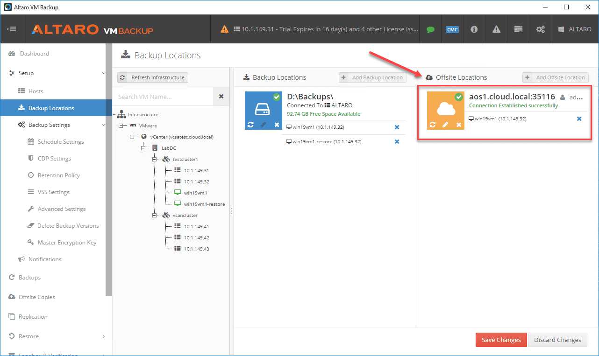Viewport: 599px width, 356px height.
Task: Open the info circle icon in header
Action: [474, 29]
